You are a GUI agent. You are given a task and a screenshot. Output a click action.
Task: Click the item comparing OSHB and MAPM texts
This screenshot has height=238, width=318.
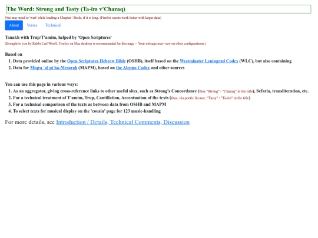click(90, 105)
